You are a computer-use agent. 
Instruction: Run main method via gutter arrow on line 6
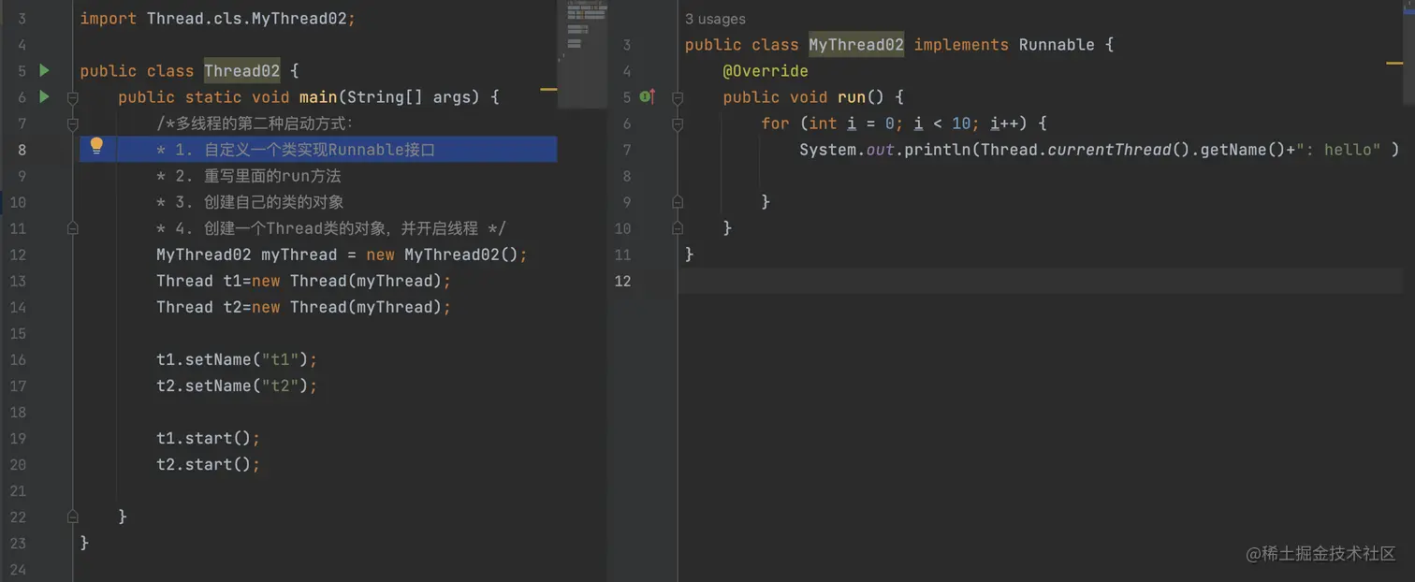(x=44, y=96)
